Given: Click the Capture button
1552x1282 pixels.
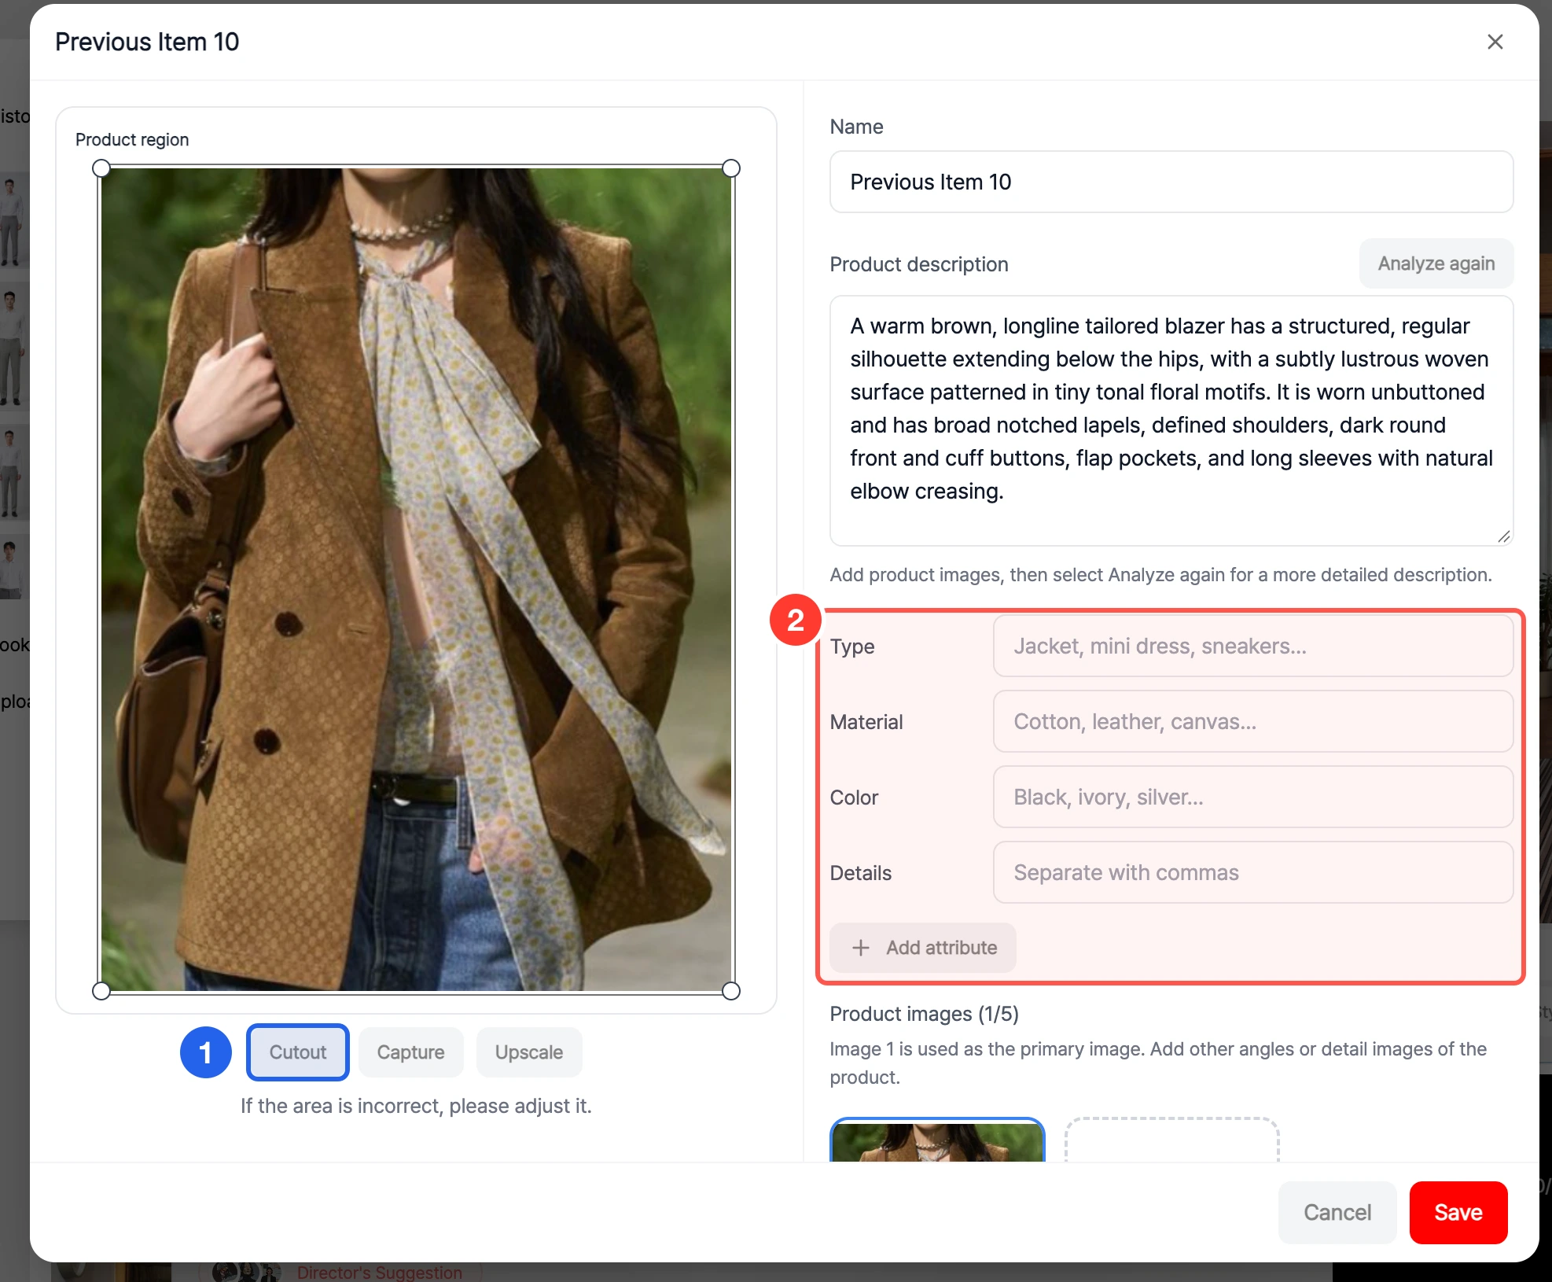Looking at the screenshot, I should [410, 1052].
